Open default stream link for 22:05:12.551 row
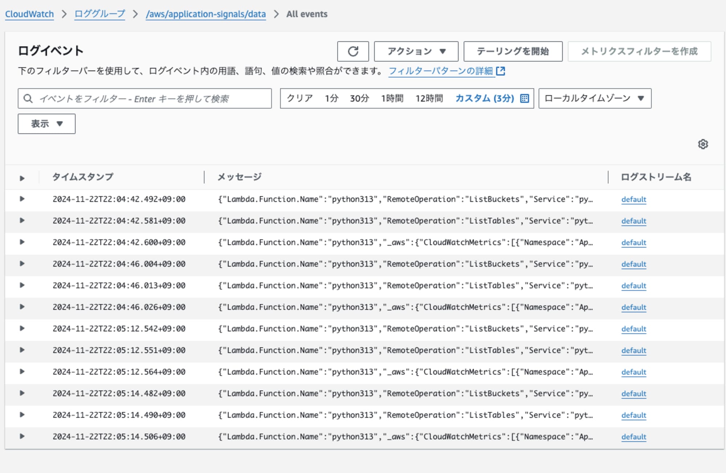Viewport: 726px width, 473px height. pos(634,350)
